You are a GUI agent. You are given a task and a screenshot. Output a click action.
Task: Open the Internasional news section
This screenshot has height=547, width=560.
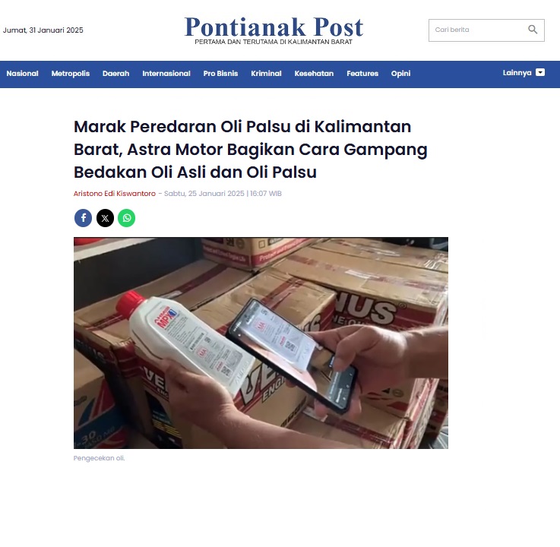[x=166, y=74]
